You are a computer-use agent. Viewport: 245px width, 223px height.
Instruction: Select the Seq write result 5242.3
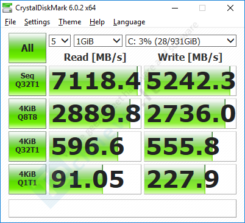[x=190, y=81]
